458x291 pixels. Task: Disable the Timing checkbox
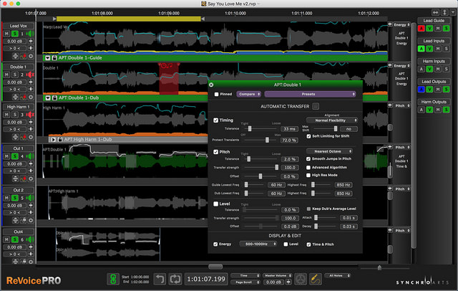pyautogui.click(x=216, y=120)
